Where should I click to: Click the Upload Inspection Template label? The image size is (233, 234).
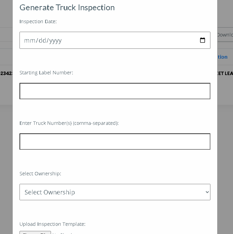53,224
